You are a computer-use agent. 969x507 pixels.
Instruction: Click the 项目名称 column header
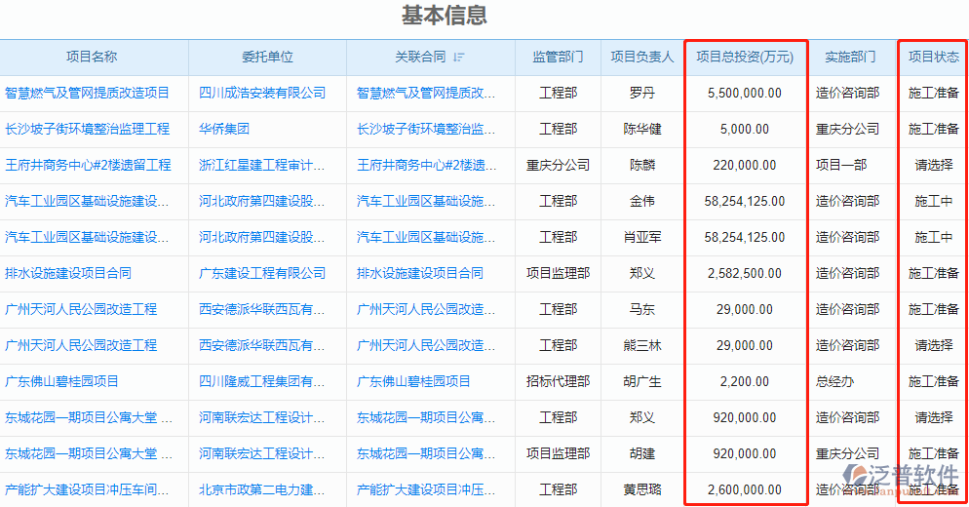coord(92,57)
